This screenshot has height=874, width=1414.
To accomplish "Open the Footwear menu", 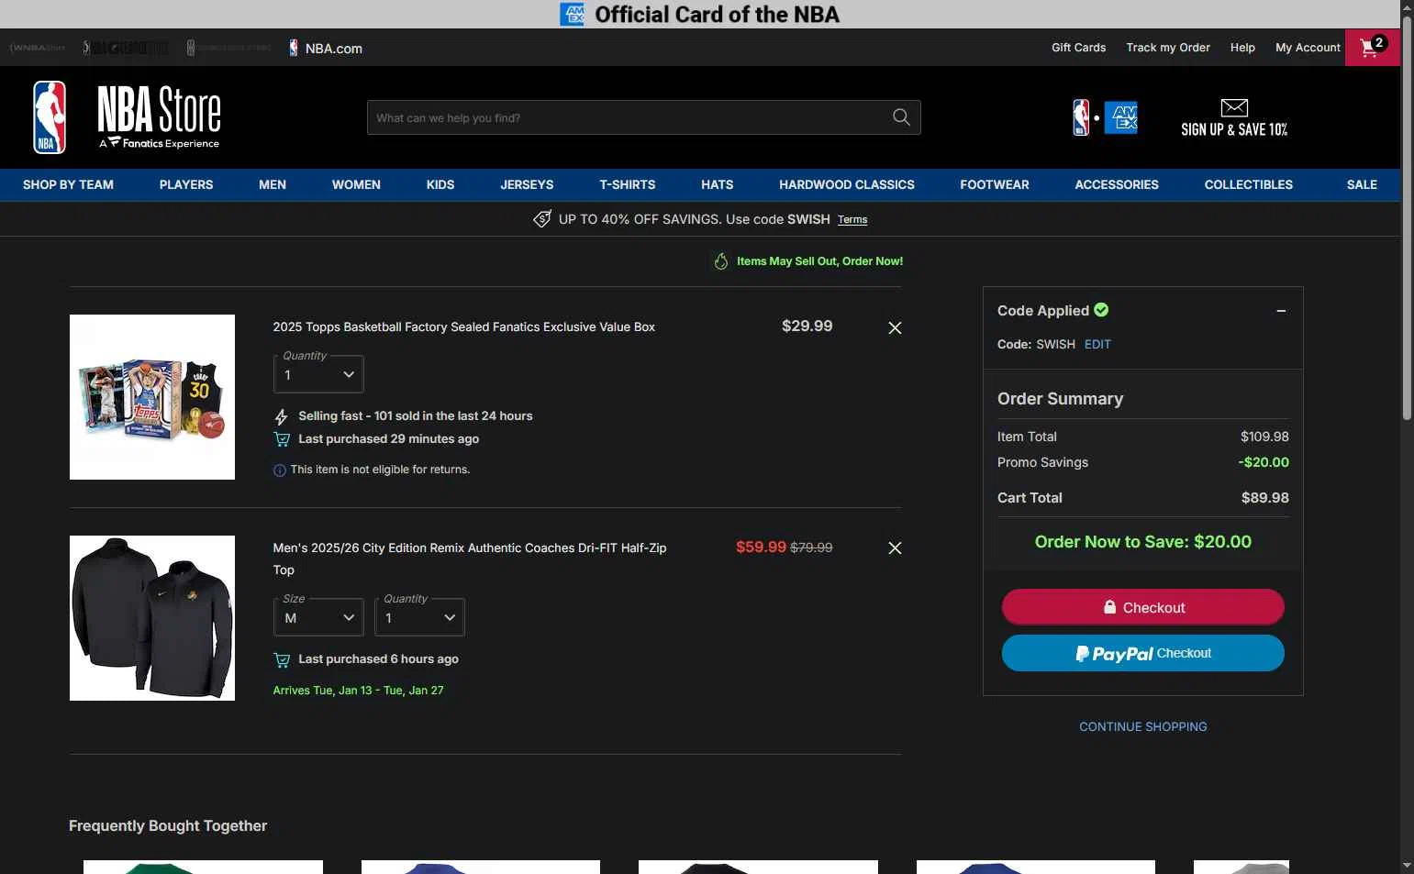I will 995,184.
